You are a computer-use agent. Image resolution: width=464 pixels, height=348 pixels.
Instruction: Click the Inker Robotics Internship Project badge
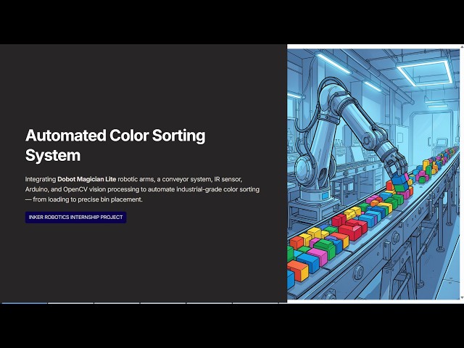point(75,217)
